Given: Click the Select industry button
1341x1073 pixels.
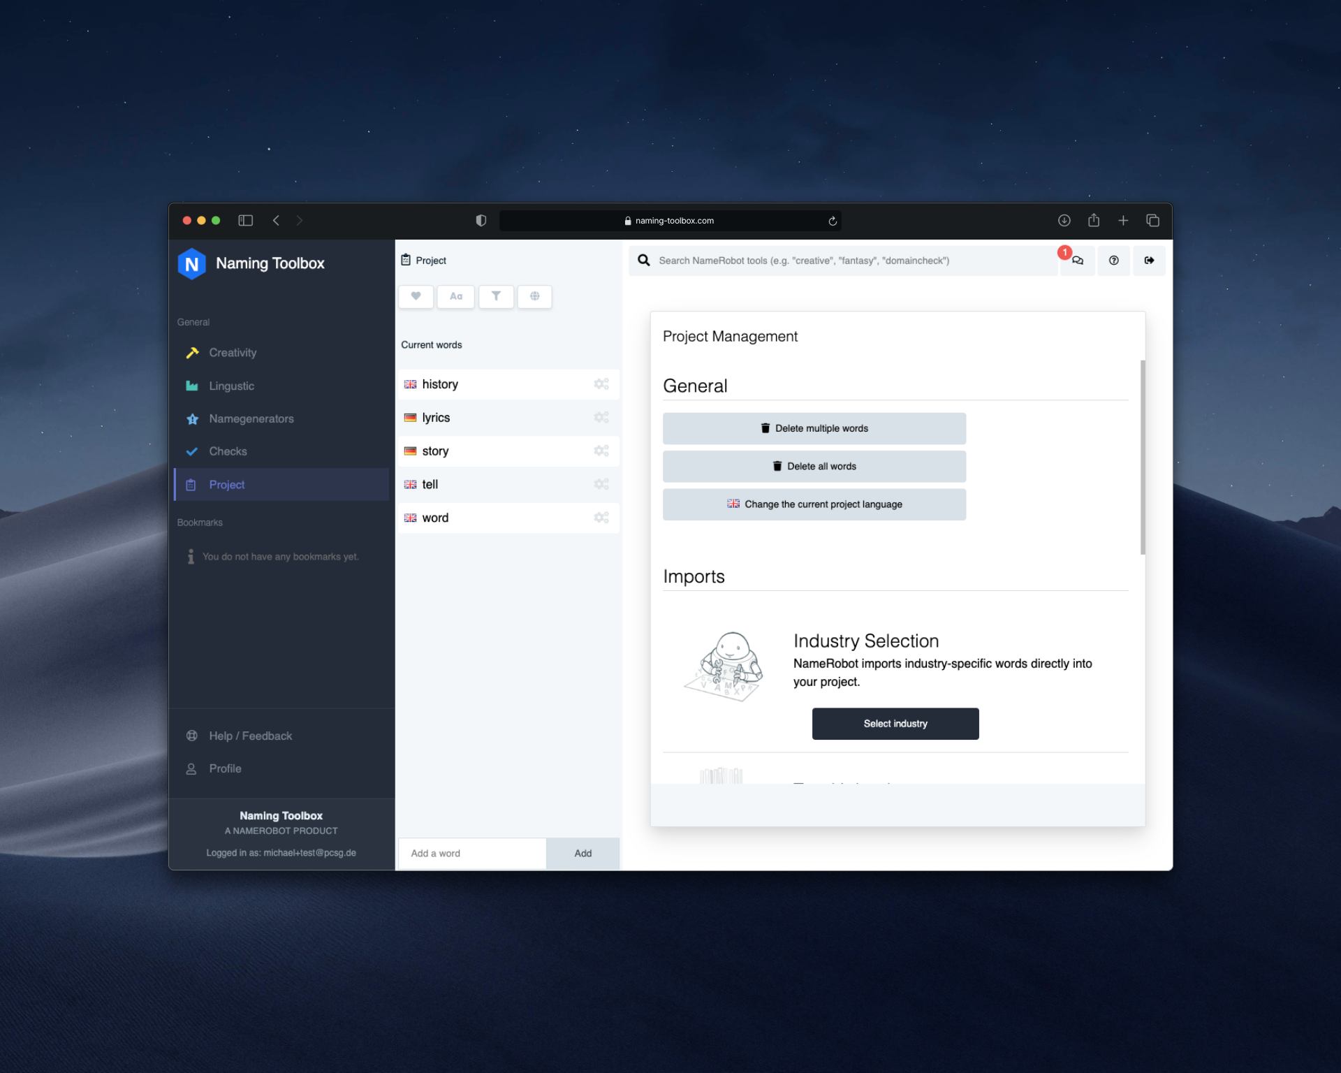Looking at the screenshot, I should 895,724.
